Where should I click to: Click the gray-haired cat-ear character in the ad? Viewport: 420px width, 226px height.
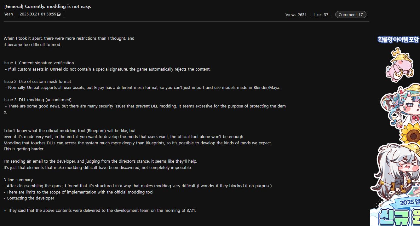pos(394,170)
